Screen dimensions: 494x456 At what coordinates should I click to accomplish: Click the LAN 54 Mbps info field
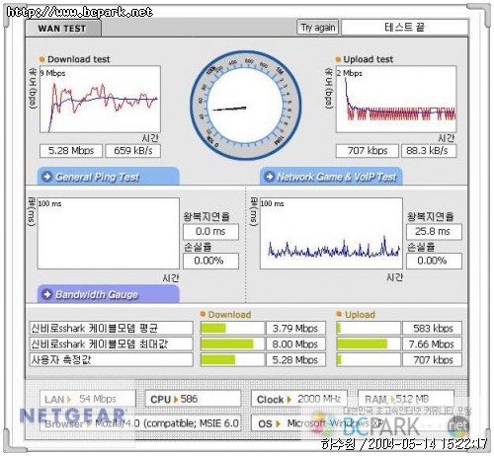pyautogui.click(x=88, y=399)
